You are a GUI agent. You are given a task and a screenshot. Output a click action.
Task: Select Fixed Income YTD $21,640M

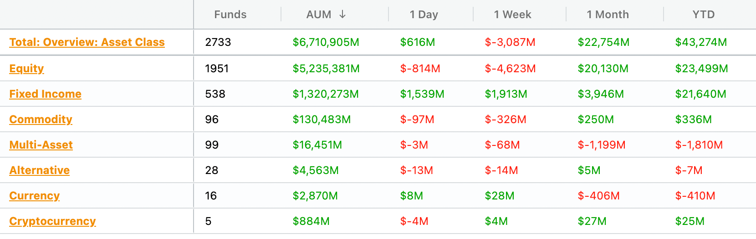700,94
